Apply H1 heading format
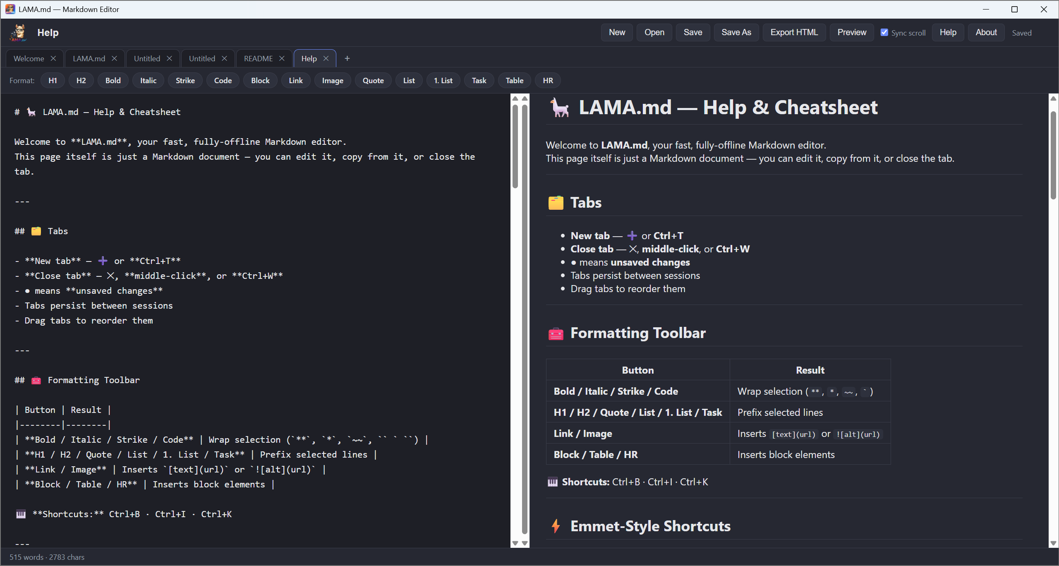 (x=53, y=81)
